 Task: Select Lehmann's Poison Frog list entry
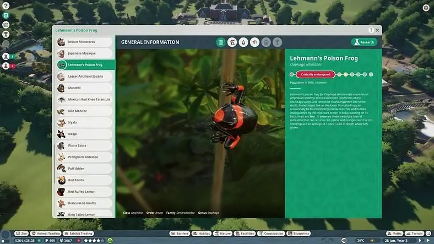[x=85, y=65]
